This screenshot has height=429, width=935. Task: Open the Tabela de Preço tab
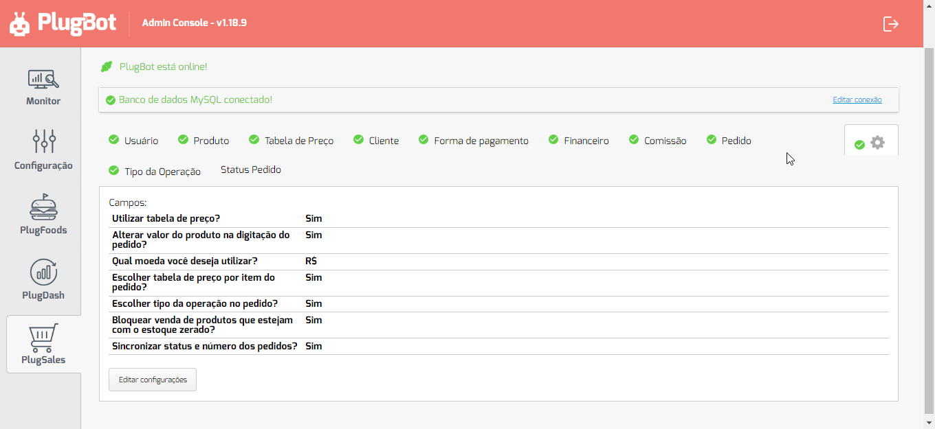click(x=291, y=141)
